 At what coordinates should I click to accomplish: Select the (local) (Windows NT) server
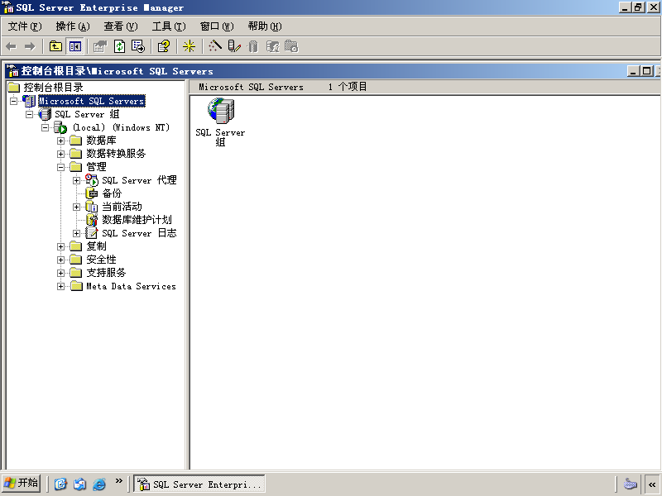pos(121,127)
